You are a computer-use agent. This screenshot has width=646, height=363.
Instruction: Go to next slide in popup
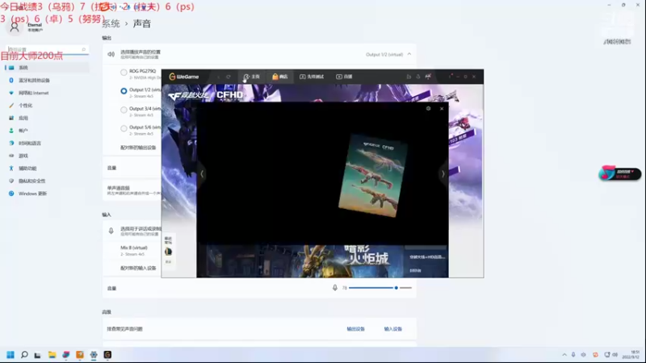(x=443, y=174)
